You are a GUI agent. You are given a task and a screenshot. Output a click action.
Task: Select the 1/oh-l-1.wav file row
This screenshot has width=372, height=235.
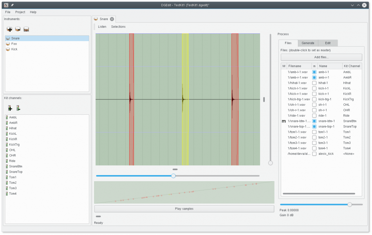point(321,105)
